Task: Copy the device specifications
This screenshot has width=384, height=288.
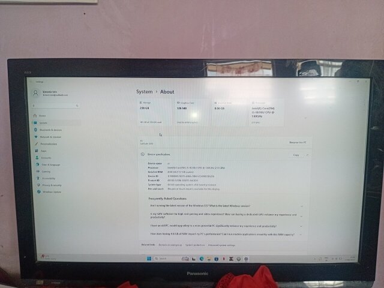Action: click(296, 155)
